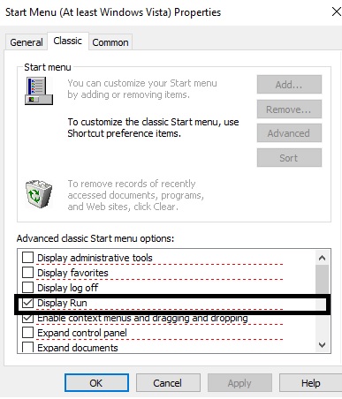342x399 pixels.
Task: Confirm settings with the OK button
Action: [x=96, y=383]
